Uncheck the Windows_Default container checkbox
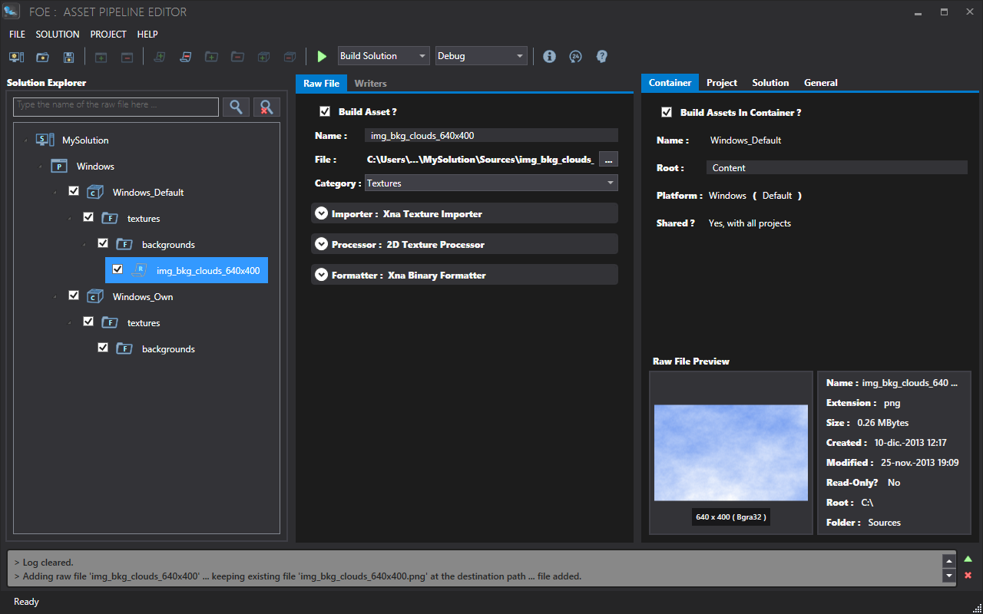 (74, 191)
